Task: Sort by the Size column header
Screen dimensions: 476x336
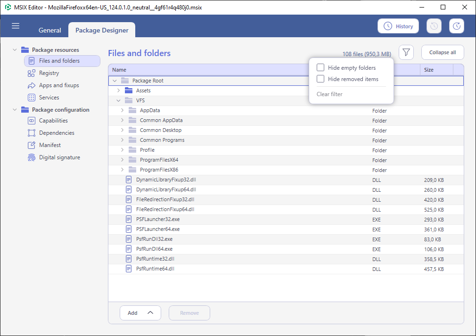Action: coord(436,70)
